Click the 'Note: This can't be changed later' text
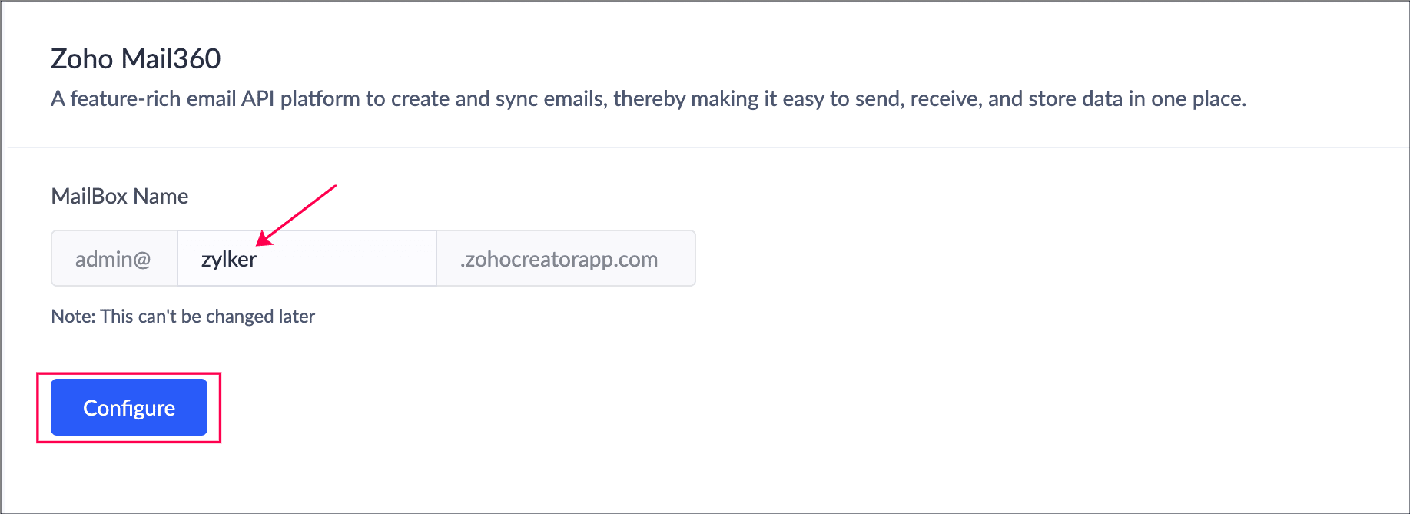The image size is (1410, 514). (183, 317)
